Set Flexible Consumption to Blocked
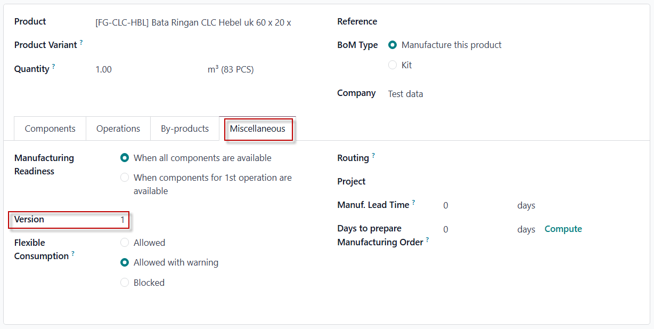This screenshot has height=329, width=654. [x=125, y=283]
